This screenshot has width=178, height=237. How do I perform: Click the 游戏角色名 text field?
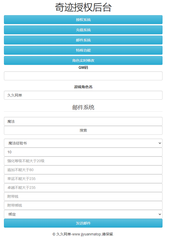tap(83, 95)
